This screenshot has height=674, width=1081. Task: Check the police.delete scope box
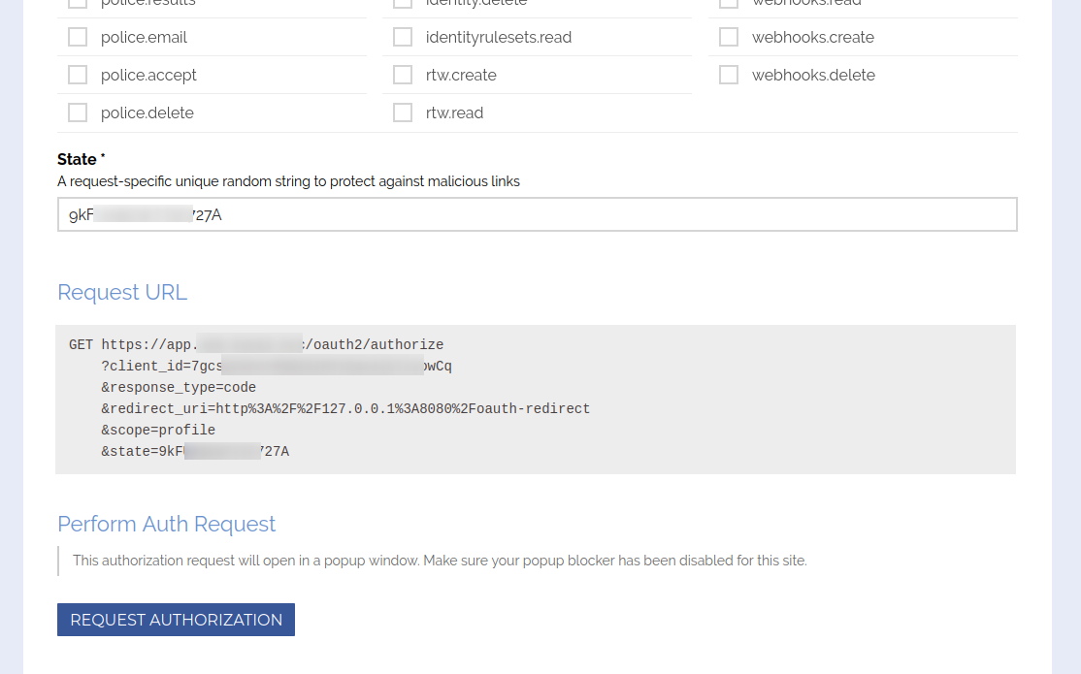pos(78,113)
